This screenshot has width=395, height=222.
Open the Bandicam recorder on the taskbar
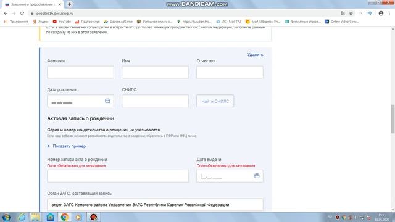[93, 217]
